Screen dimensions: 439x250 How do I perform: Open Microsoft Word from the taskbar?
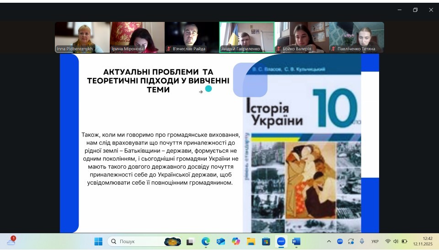pos(296,241)
